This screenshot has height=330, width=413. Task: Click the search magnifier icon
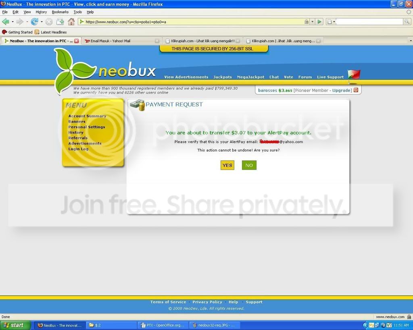point(407,22)
